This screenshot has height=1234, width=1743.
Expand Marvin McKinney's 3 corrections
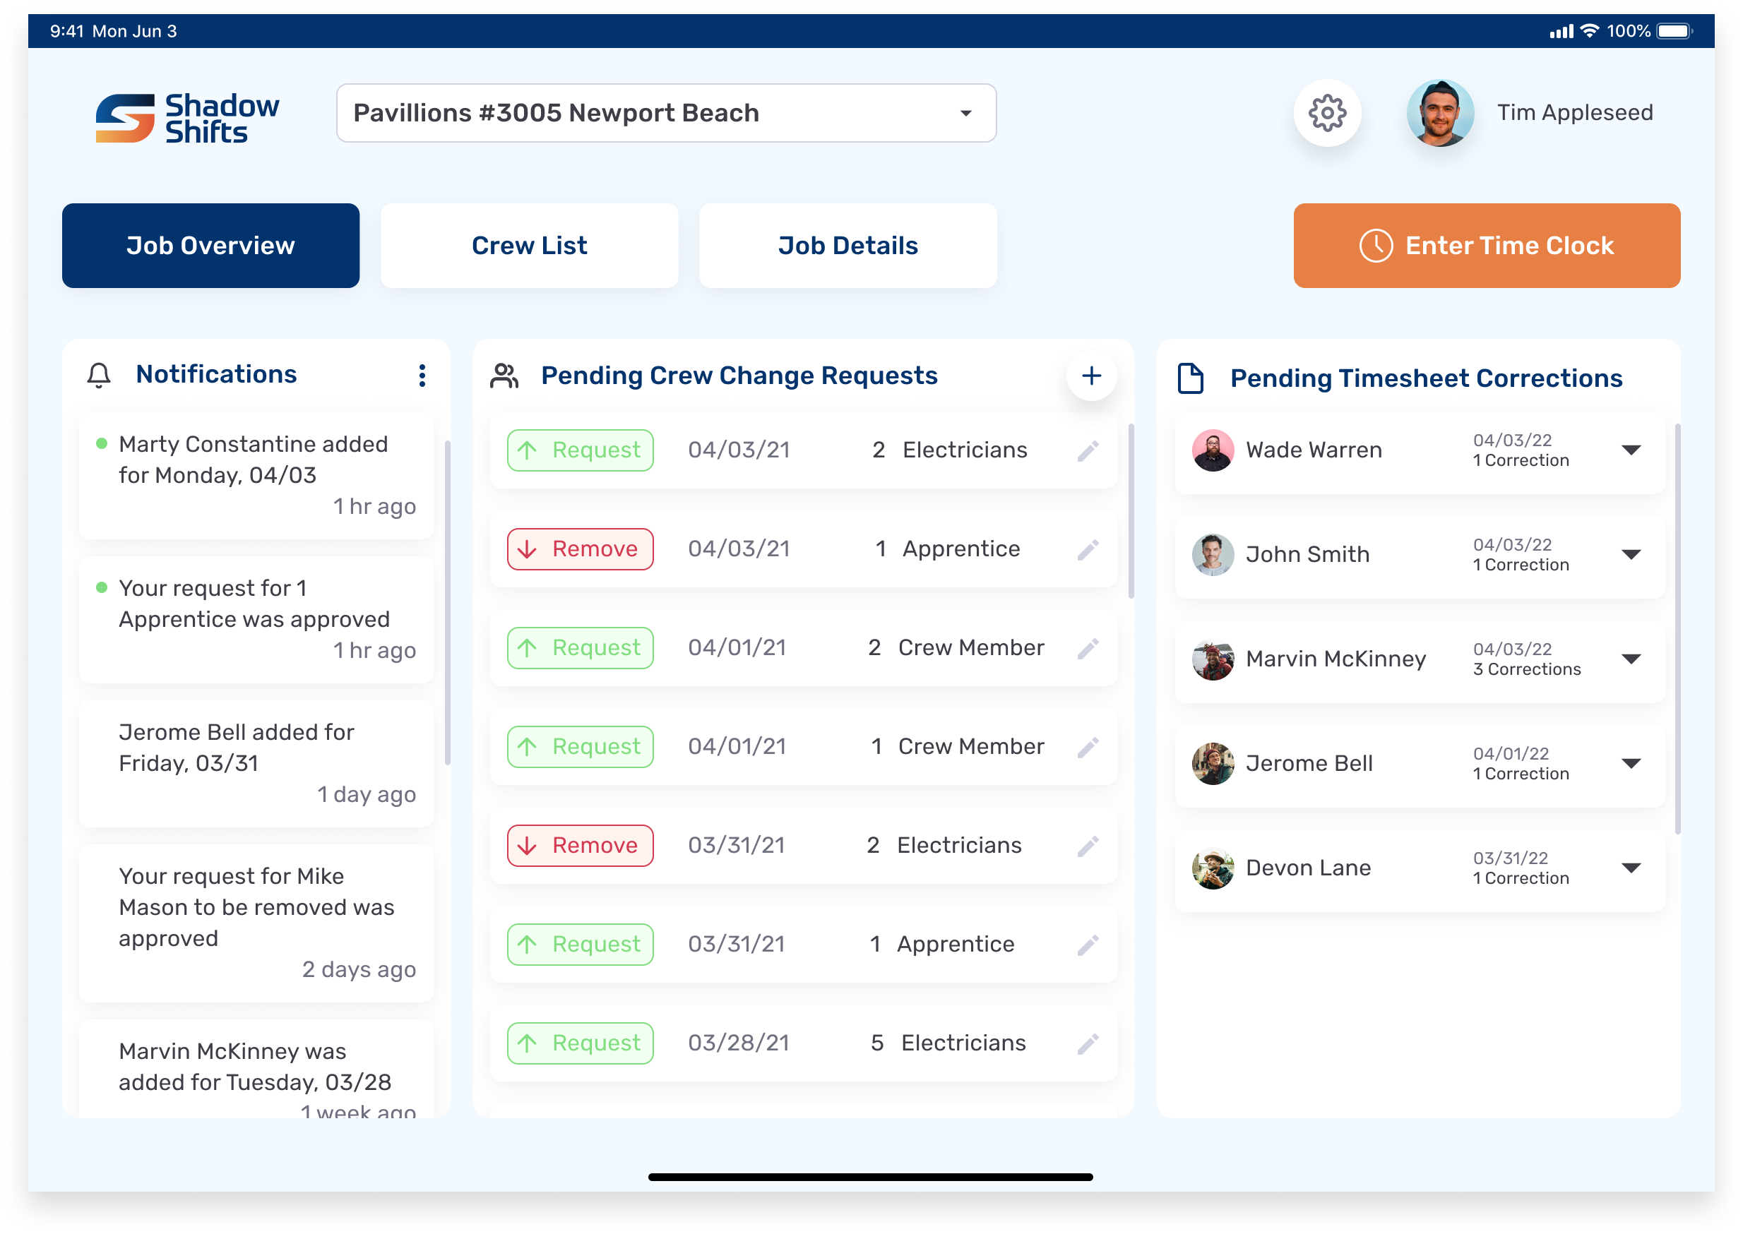pos(1631,659)
